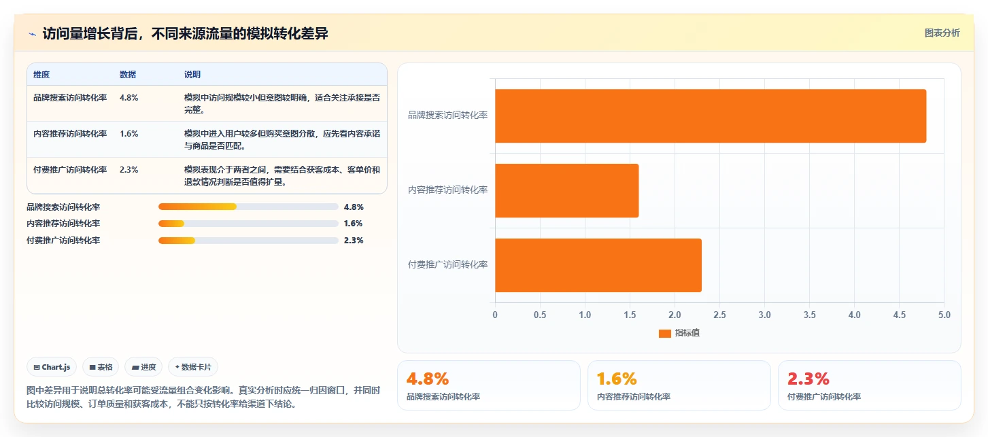Select the 数据卡片 tag chip

tap(193, 367)
